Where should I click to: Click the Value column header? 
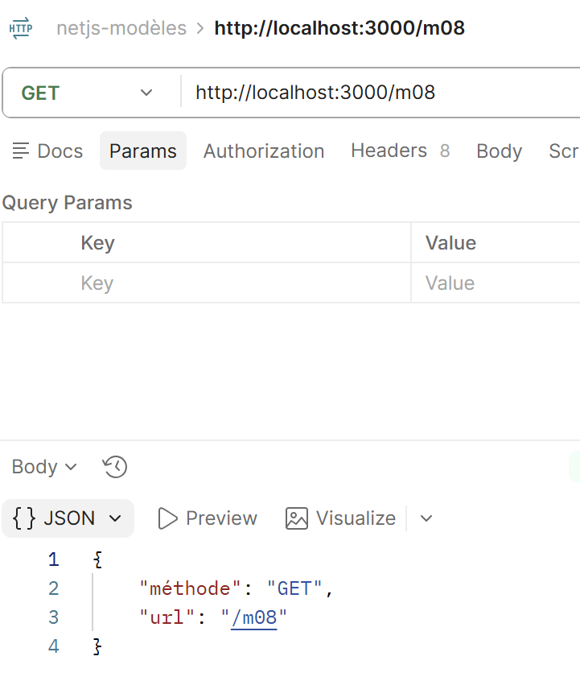point(450,243)
